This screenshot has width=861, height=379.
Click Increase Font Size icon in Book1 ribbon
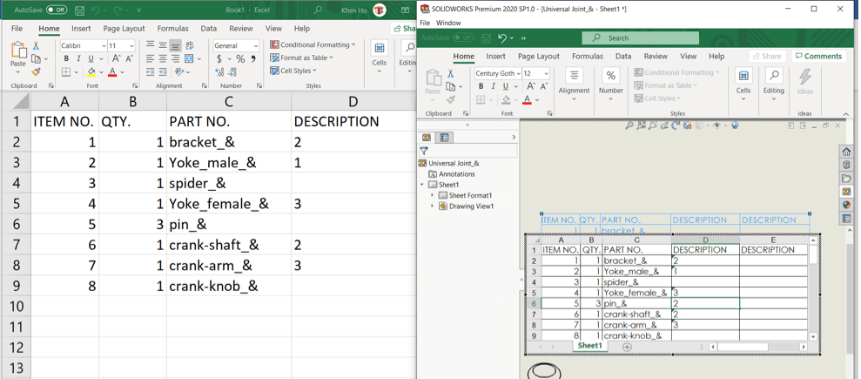pos(117,58)
